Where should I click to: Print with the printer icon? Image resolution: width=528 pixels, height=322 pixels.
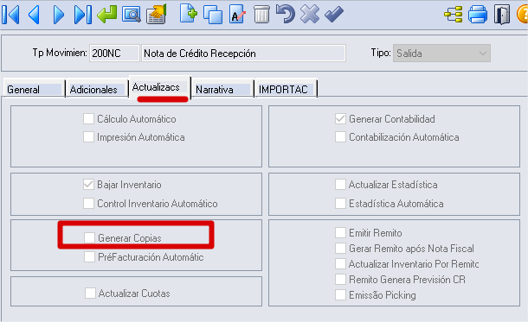(x=478, y=15)
